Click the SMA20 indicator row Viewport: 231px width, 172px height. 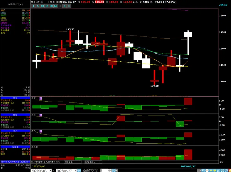(15, 15)
